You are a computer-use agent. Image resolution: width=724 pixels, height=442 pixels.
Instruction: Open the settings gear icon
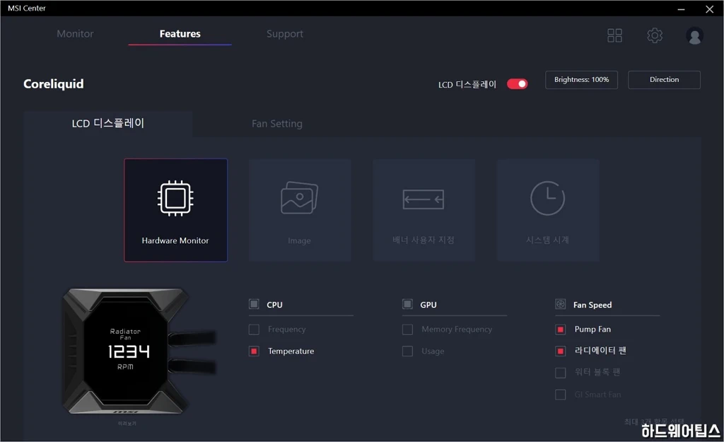click(654, 35)
